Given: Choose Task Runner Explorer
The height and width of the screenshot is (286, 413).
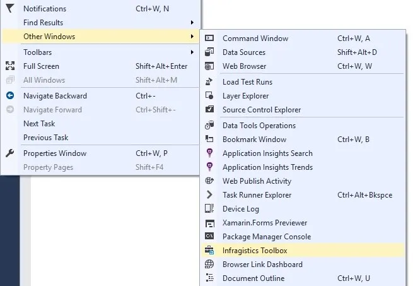Looking at the screenshot, I should pyautogui.click(x=258, y=195).
